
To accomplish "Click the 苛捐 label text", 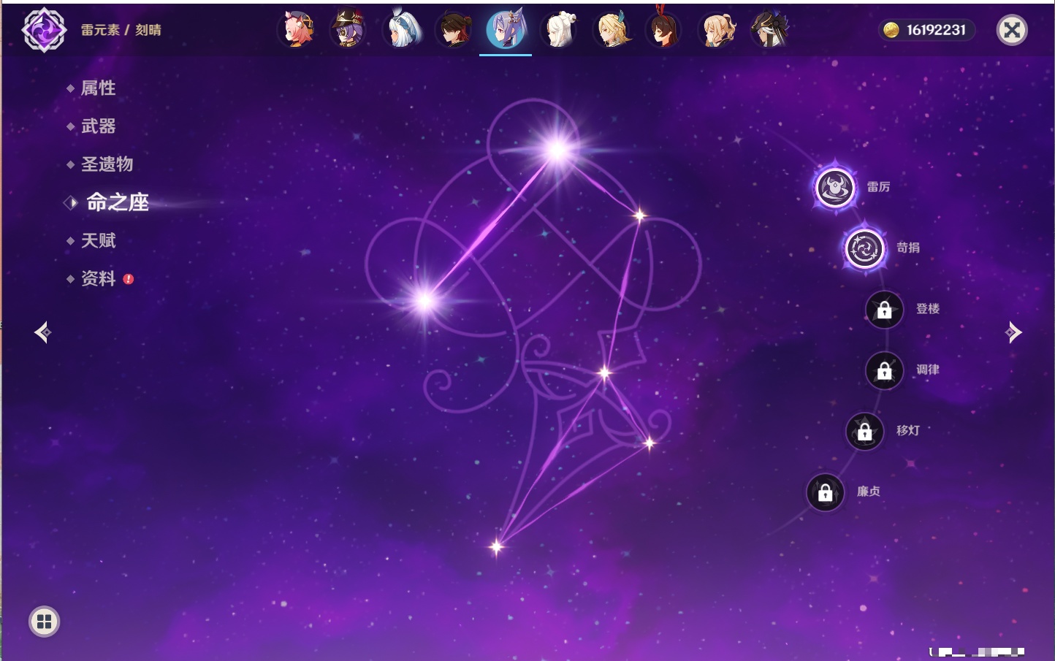I will click(908, 248).
